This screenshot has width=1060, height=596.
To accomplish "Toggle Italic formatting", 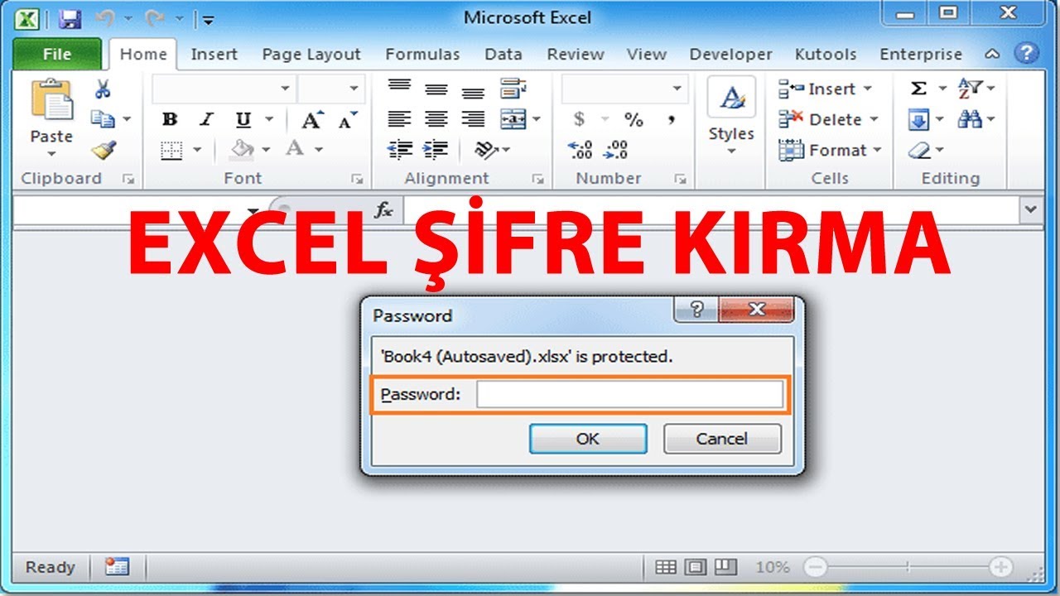I will point(207,119).
